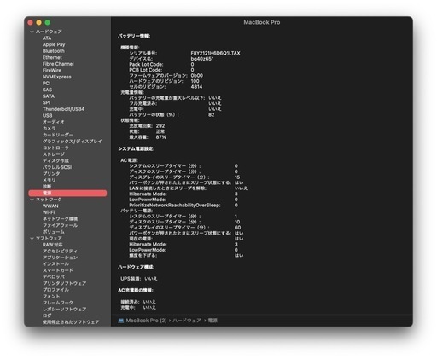The height and width of the screenshot is (359, 437).
Task: Open the アプリケーション entry
Action: click(60, 258)
